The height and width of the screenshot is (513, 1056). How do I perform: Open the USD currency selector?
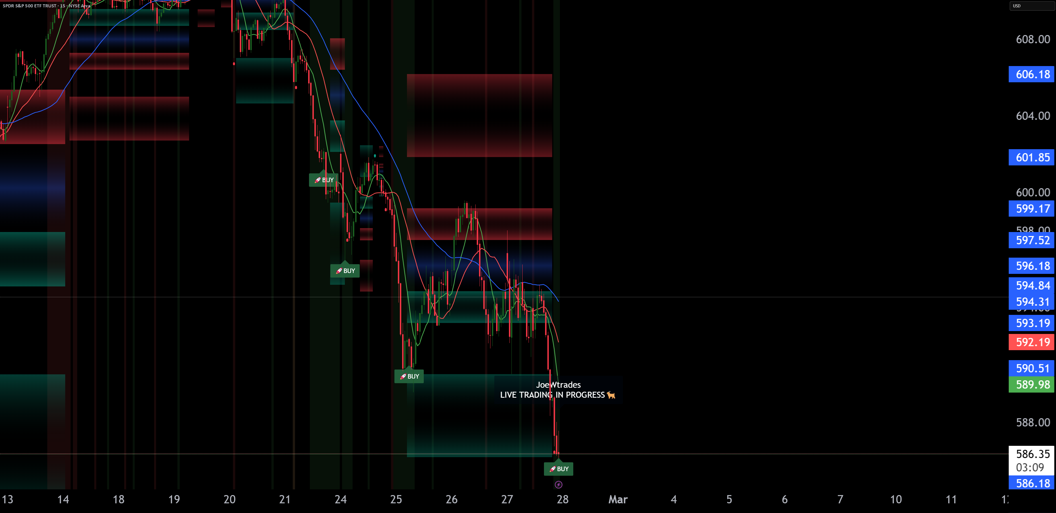pos(1032,6)
